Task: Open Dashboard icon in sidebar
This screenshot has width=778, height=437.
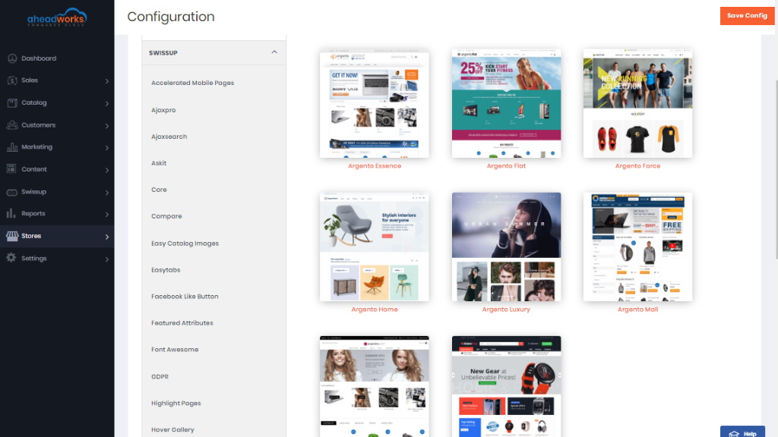Action: [12, 58]
